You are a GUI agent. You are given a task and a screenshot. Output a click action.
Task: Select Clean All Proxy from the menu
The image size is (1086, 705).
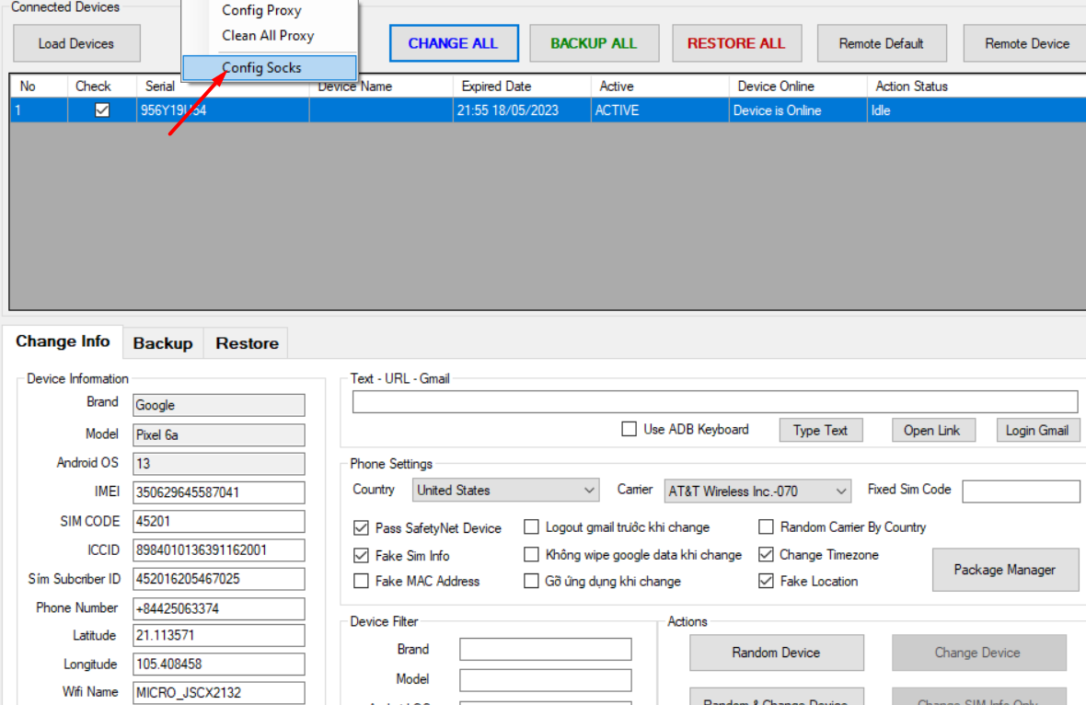coord(268,36)
